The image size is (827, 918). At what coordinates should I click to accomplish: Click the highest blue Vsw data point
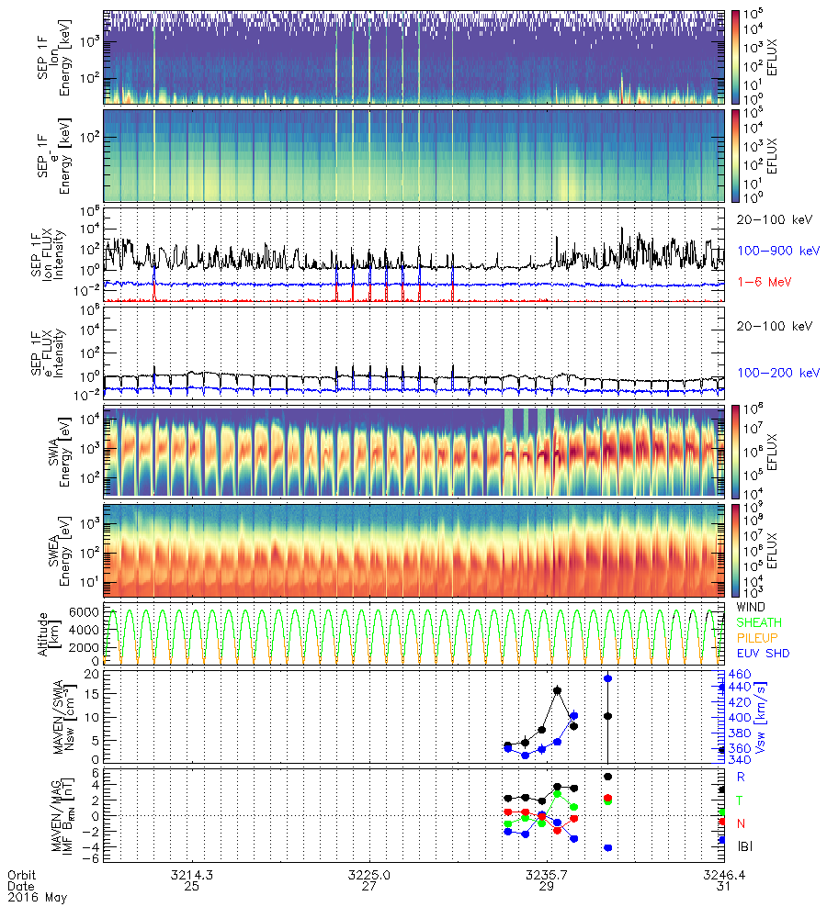coord(607,678)
